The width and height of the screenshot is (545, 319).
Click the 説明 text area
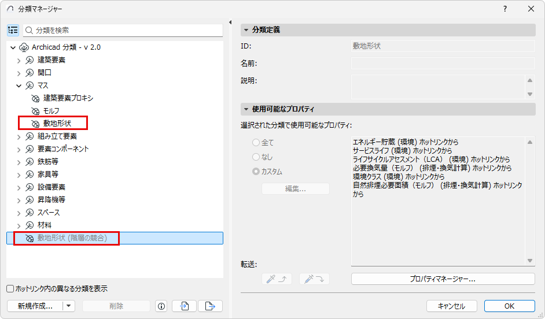(x=438, y=87)
